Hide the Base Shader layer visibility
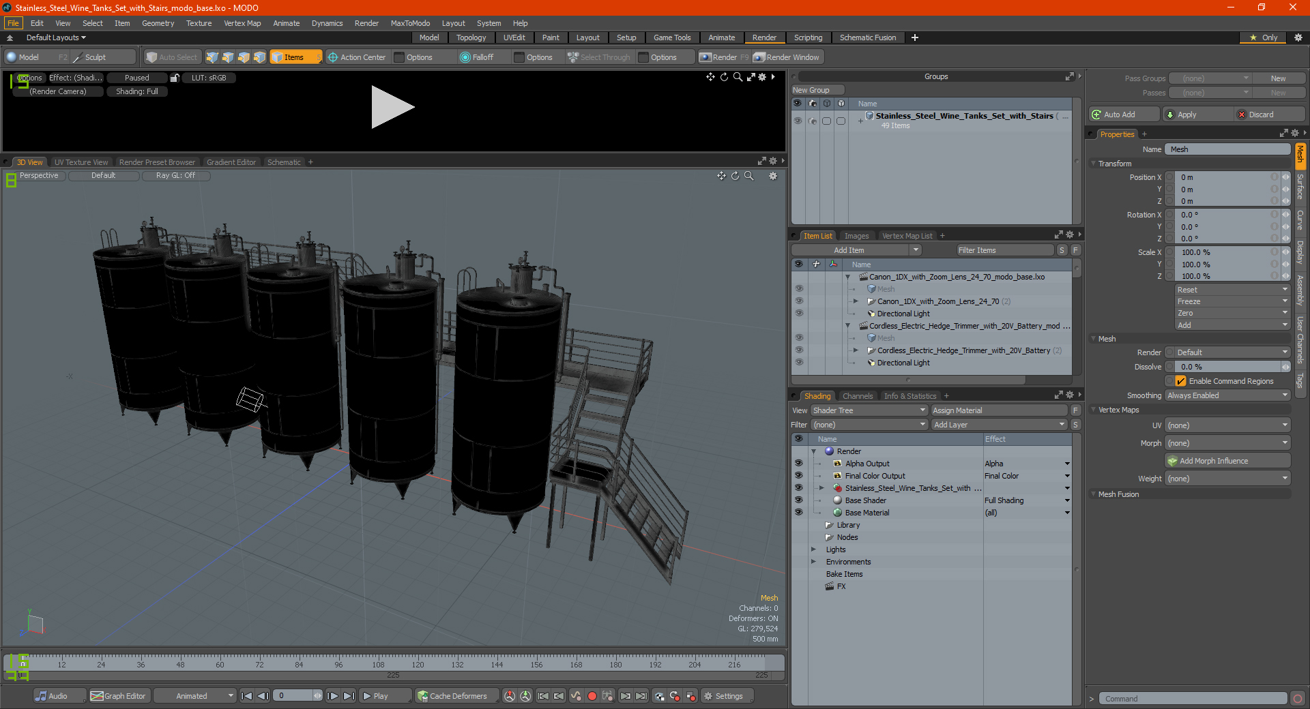 coord(798,500)
